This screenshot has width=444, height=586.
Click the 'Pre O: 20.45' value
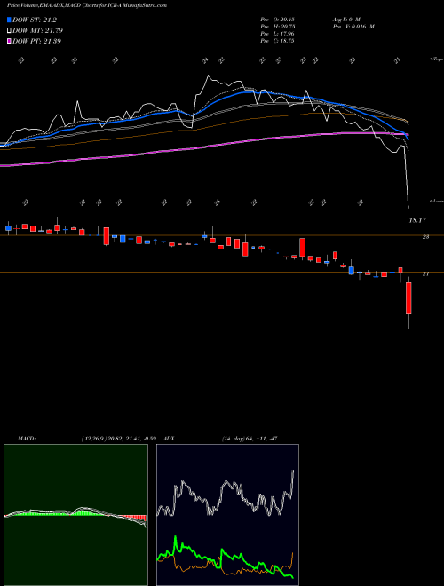(277, 20)
